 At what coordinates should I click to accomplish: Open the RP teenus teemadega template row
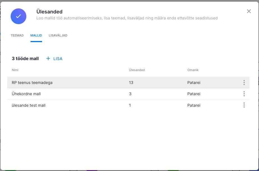32,83
